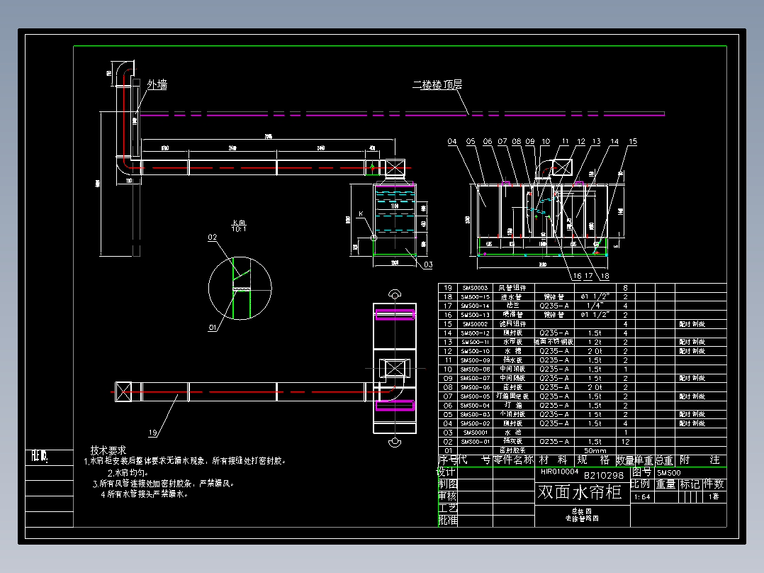This screenshot has width=764, height=573.
Task: Click the 批准 row label in title block
Action: tap(448, 521)
